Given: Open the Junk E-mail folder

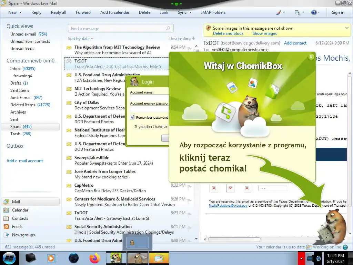Looking at the screenshot, I should pyautogui.click(x=26, y=97).
